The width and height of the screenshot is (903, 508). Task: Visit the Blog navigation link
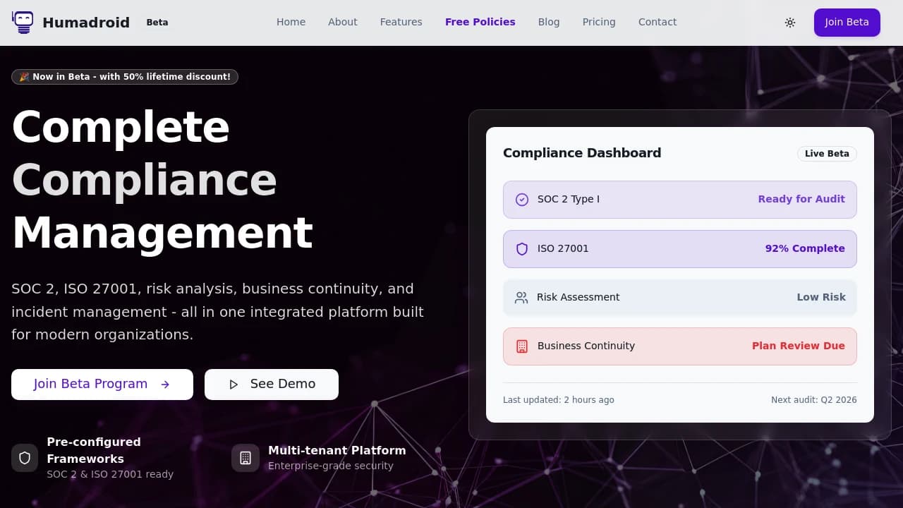[549, 22]
